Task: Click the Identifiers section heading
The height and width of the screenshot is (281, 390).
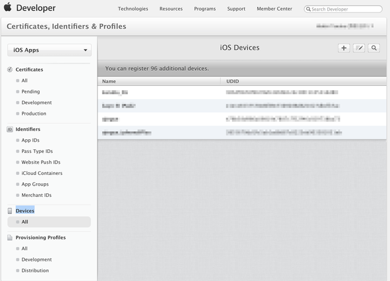Action: (x=28, y=129)
